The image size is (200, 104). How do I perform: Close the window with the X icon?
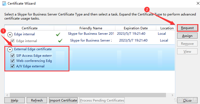198,3
